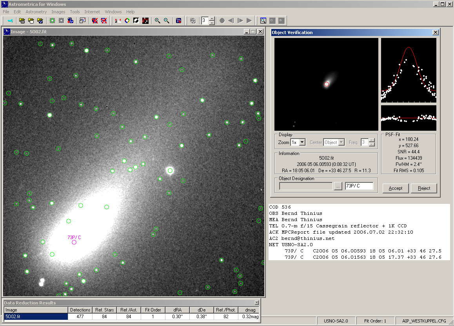Click the Zoom Out magnifier icon
This screenshot has height=326, width=454.
coord(167,21)
